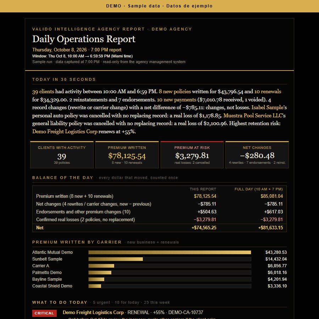Click 'DEMO-CA-10737' policy number
The image size is (319, 319).
185,312
